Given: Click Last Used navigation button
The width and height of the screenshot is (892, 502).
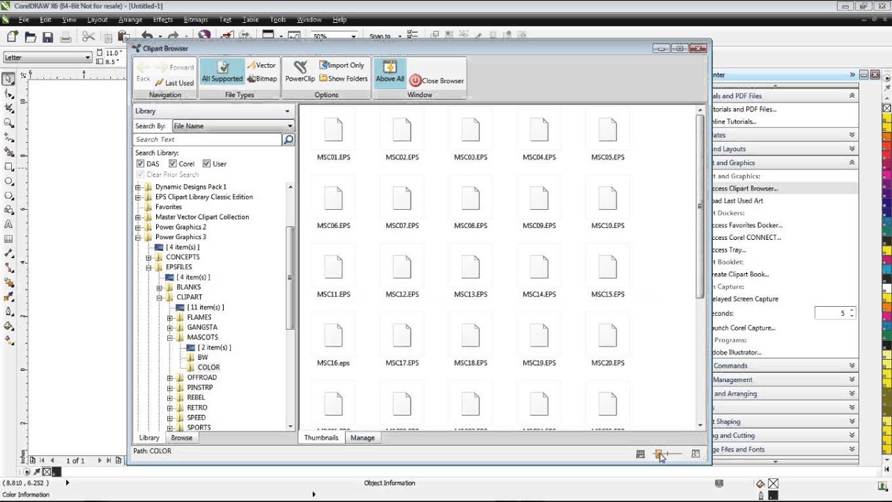Looking at the screenshot, I should click(x=174, y=83).
